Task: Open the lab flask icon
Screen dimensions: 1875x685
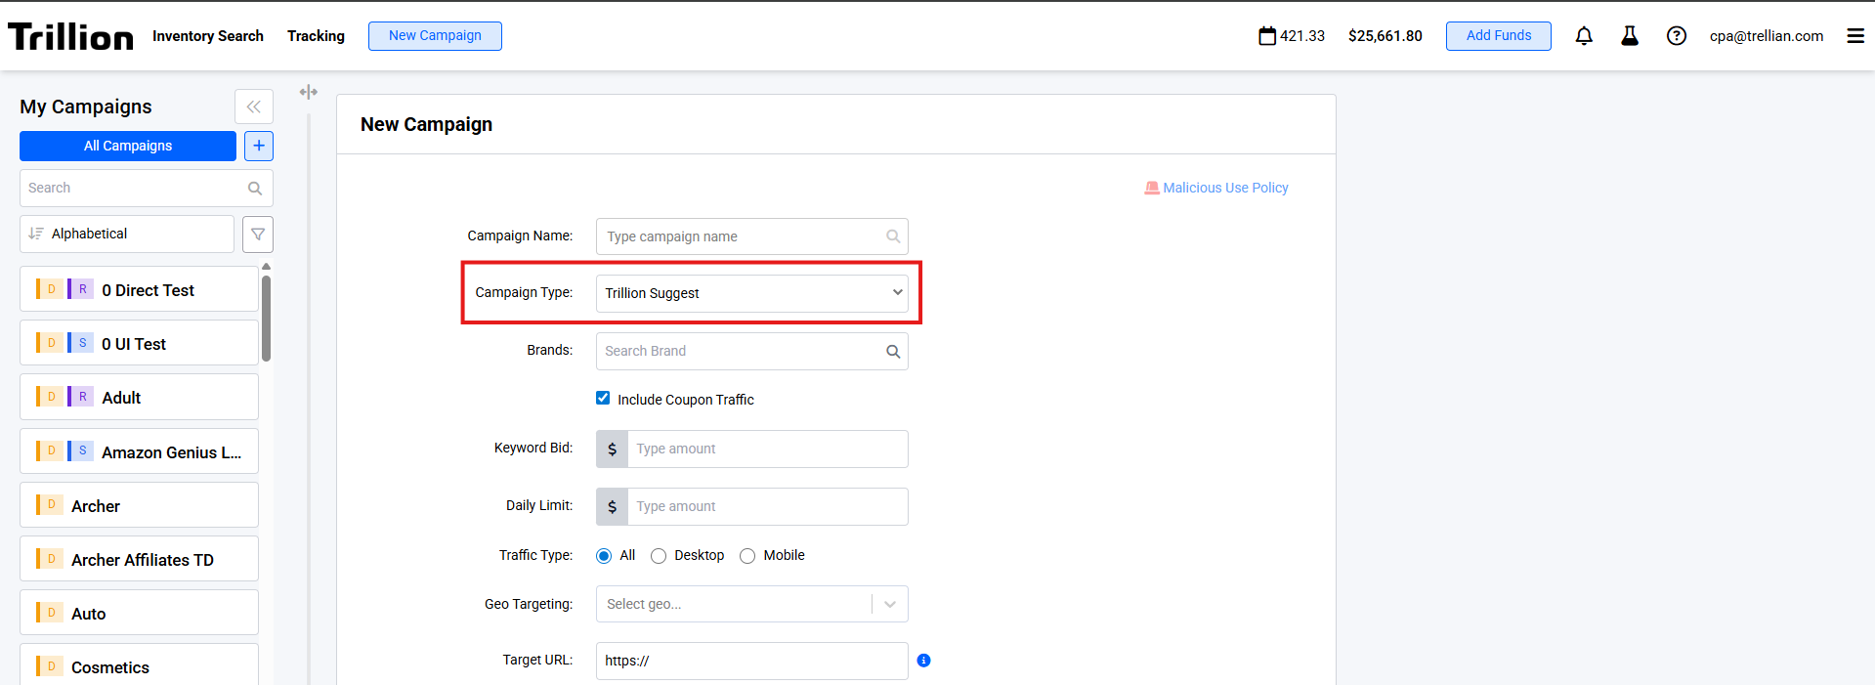Action: click(x=1630, y=36)
